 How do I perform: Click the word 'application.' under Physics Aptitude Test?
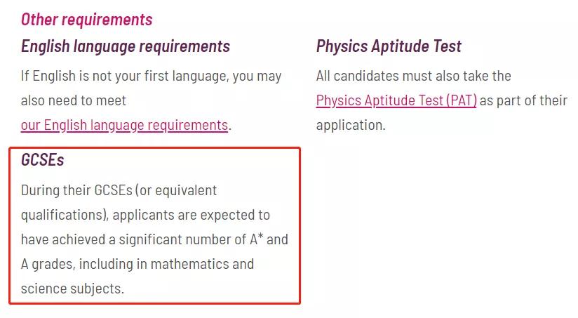[351, 126]
